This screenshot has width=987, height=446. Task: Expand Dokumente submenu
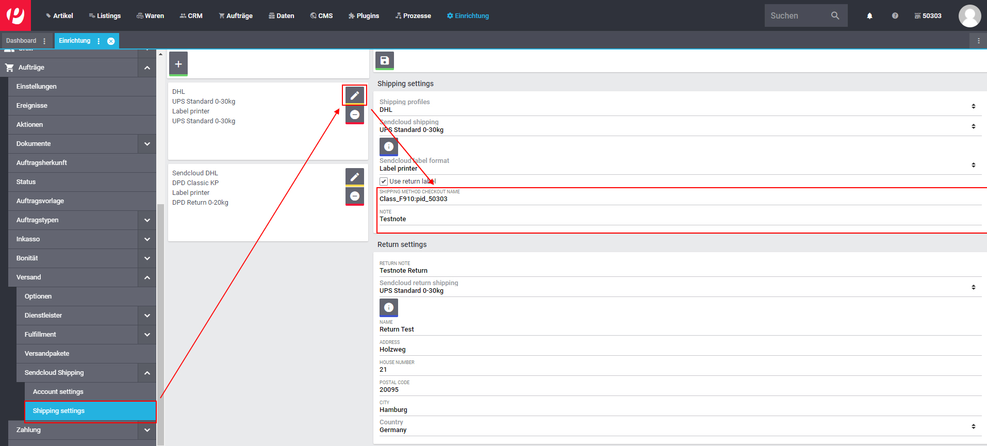tap(147, 144)
